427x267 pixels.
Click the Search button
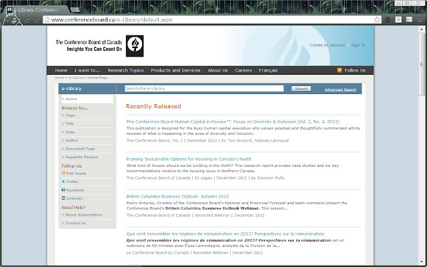click(x=301, y=89)
